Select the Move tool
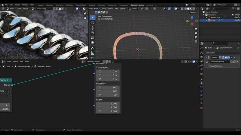Viewport: 241px width, 135px height. click(x=92, y=28)
